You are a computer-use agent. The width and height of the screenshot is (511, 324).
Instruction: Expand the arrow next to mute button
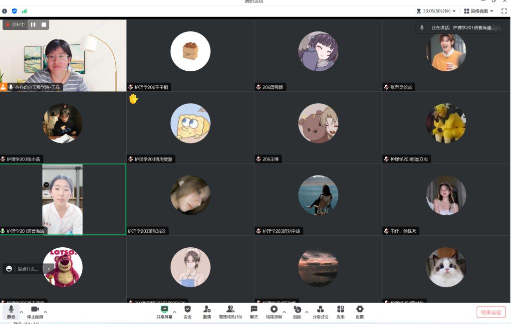click(21, 312)
